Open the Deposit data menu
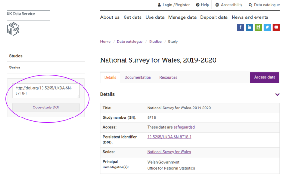This screenshot has height=175, width=283. coord(214,17)
